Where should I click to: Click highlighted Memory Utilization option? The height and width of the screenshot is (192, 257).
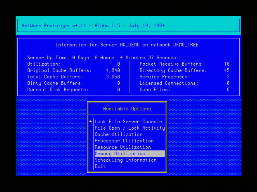130,154
